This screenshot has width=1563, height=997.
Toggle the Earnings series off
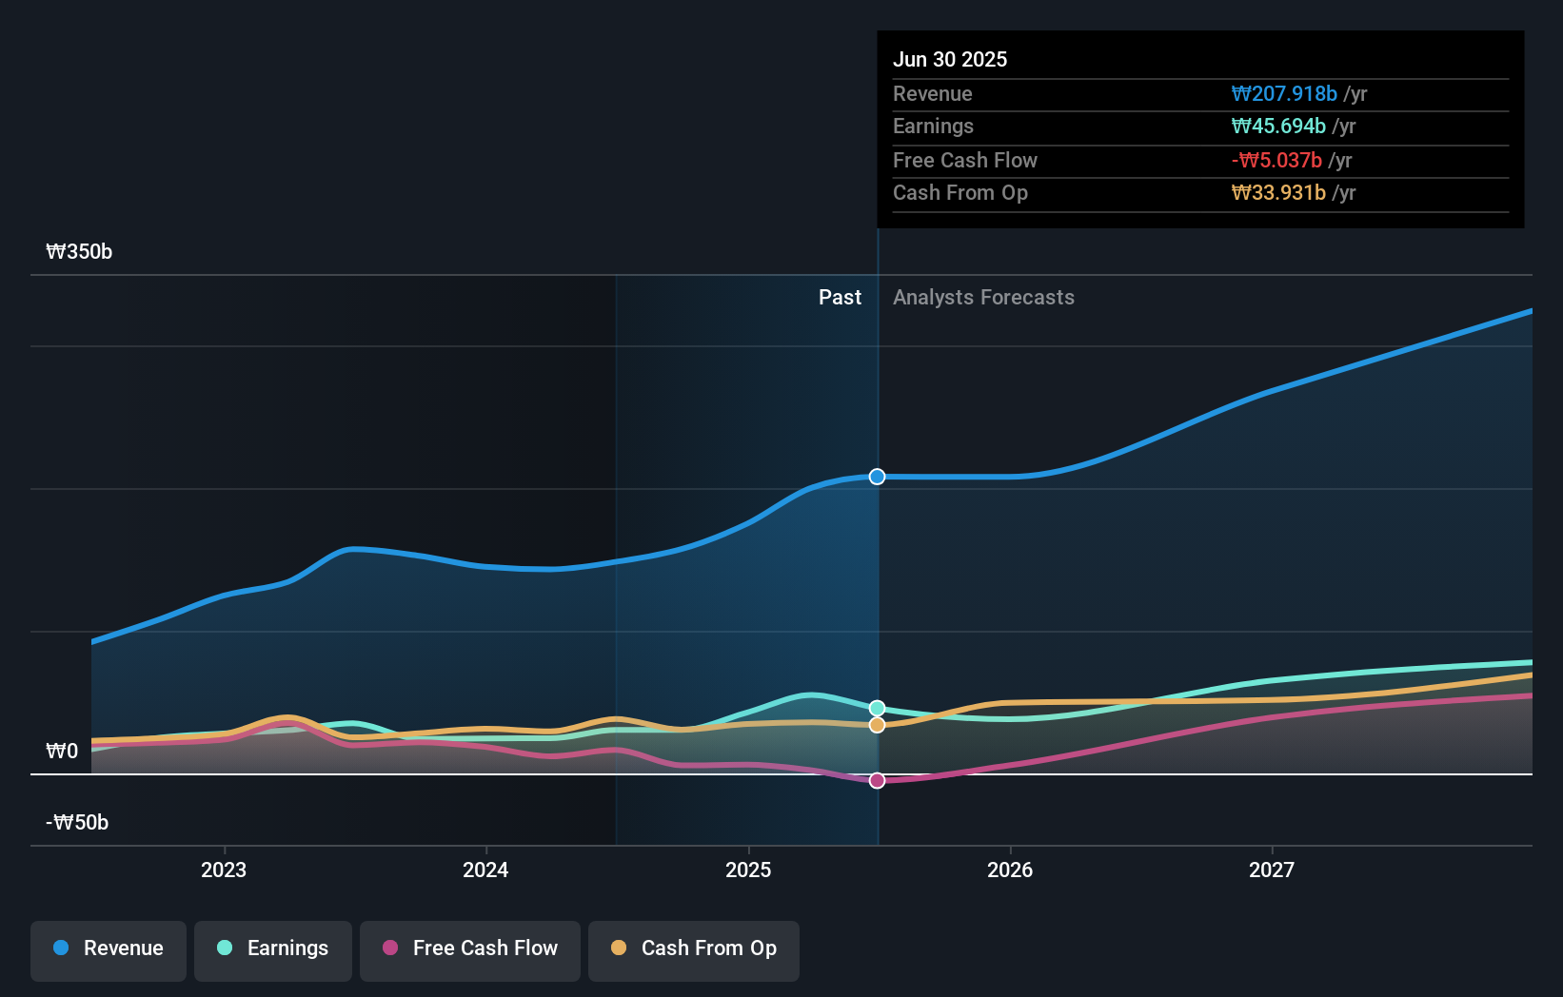tap(273, 950)
